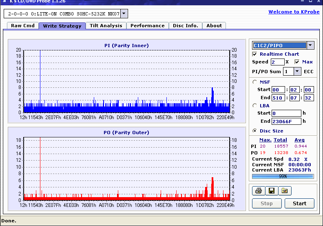Click the save floppy disk icon

point(271,191)
